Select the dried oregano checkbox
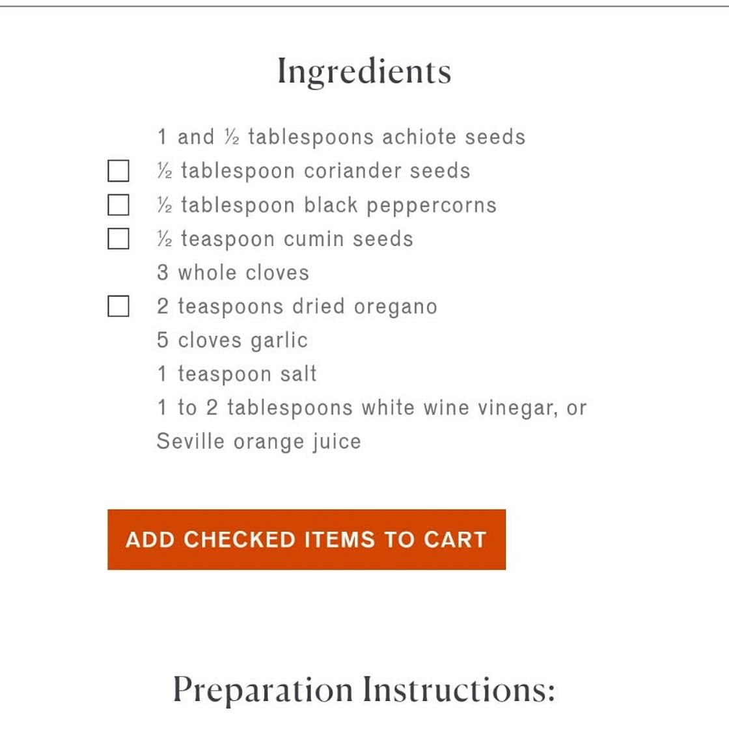The height and width of the screenshot is (729, 729). pyautogui.click(x=118, y=306)
